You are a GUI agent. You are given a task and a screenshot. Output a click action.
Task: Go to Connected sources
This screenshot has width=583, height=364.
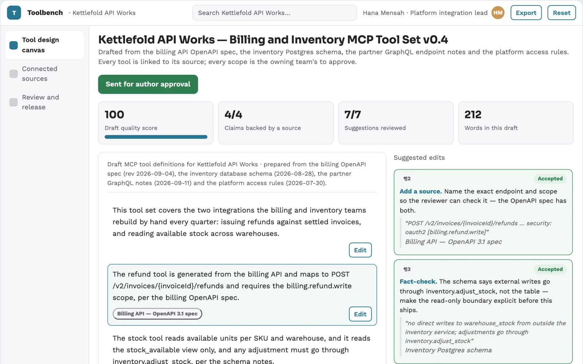pos(44,74)
